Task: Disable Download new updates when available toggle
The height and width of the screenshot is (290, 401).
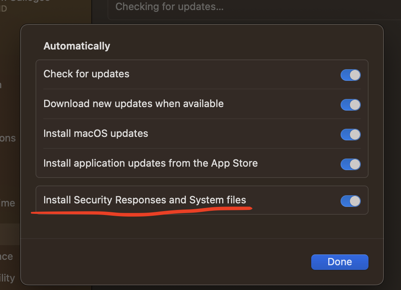Action: click(x=350, y=105)
